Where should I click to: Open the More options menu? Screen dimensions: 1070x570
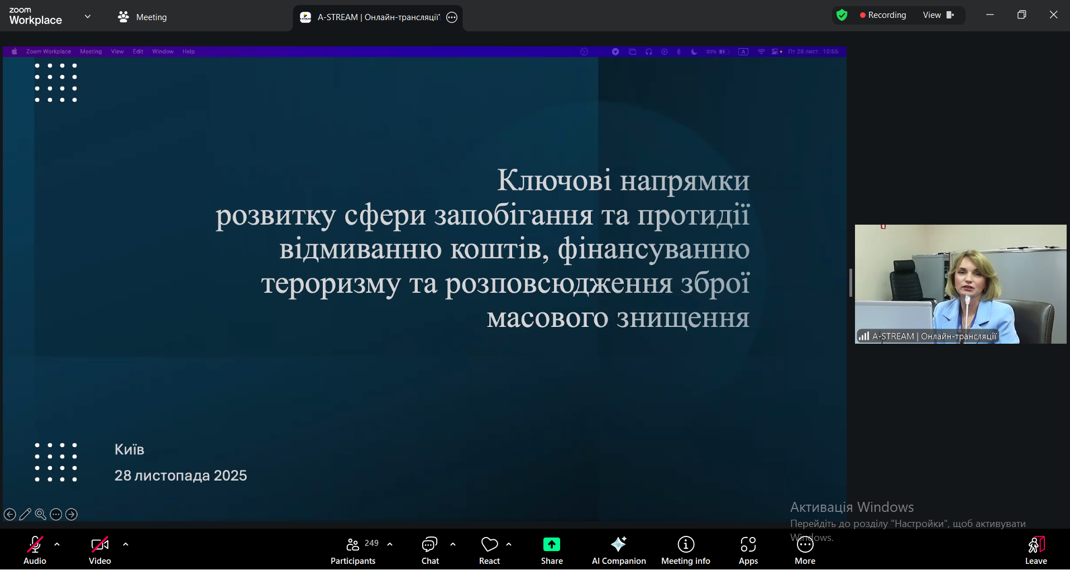(805, 550)
